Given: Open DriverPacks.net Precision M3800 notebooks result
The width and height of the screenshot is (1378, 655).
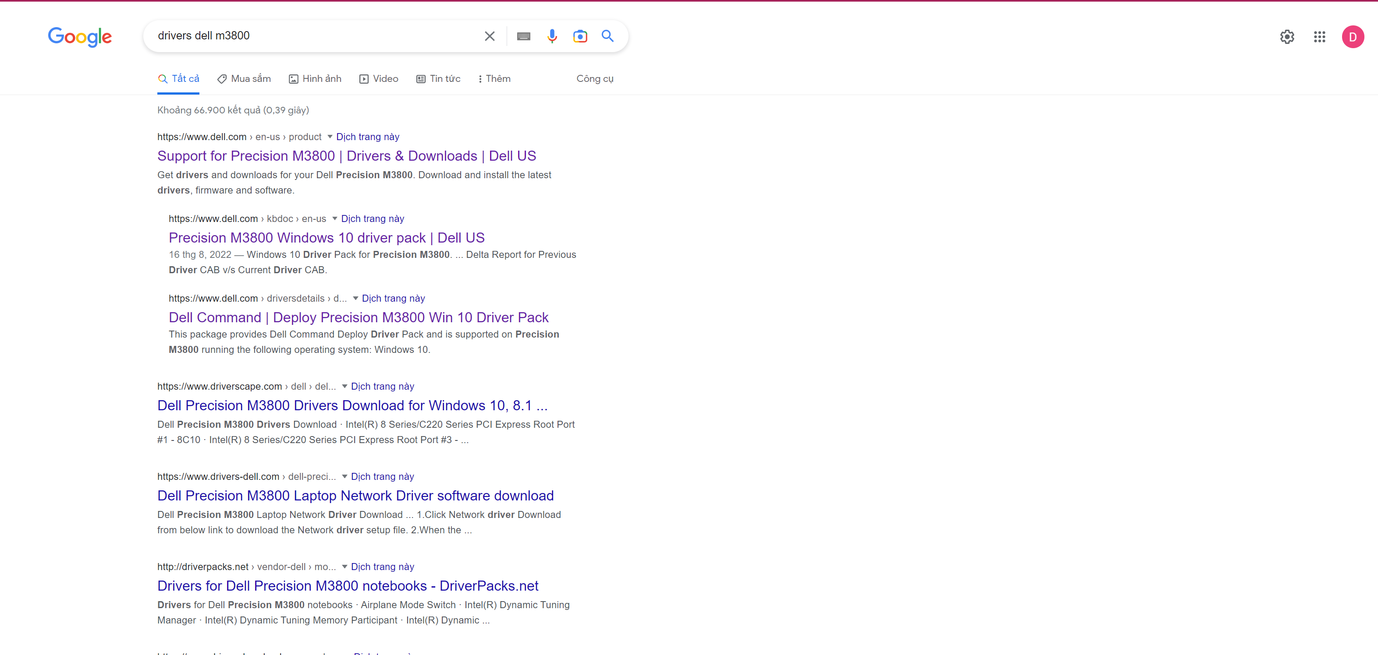Looking at the screenshot, I should pyautogui.click(x=348, y=585).
